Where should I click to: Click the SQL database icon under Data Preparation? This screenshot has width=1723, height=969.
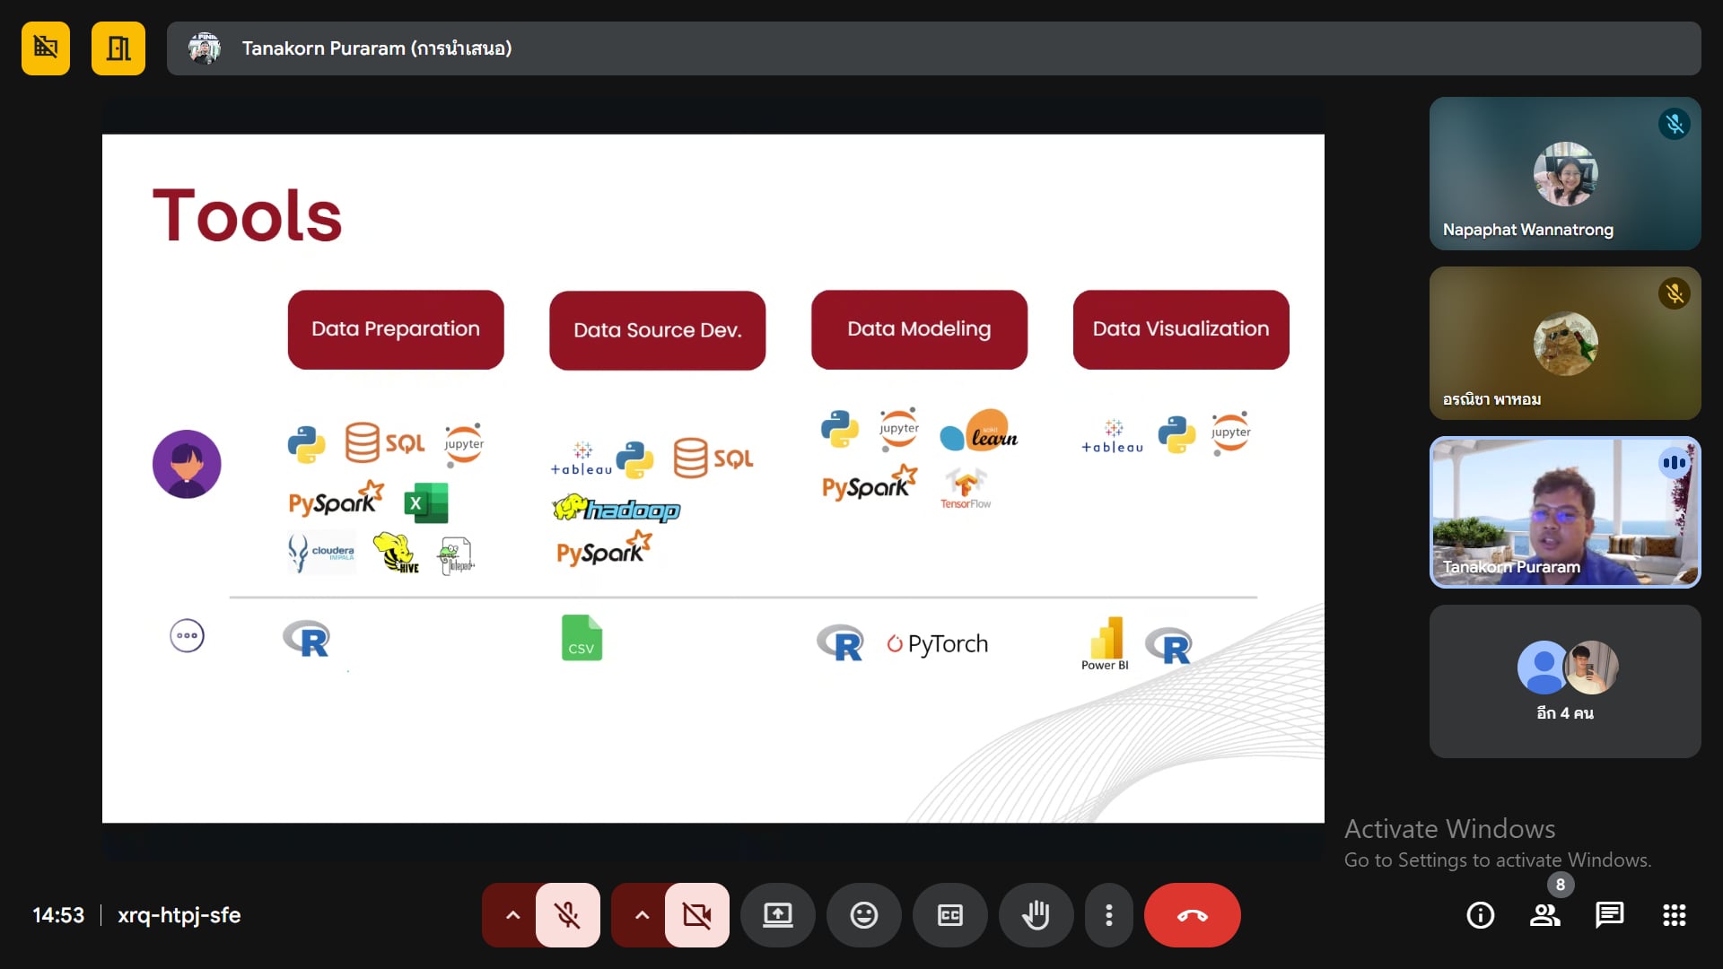tap(385, 443)
